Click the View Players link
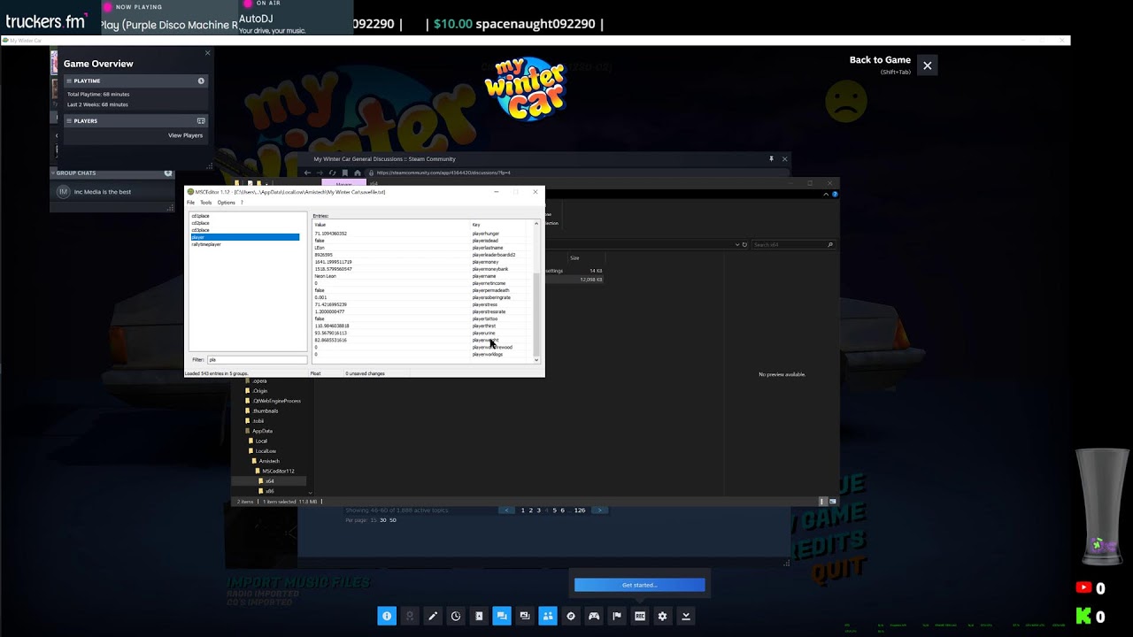The height and width of the screenshot is (637, 1133). (x=185, y=135)
